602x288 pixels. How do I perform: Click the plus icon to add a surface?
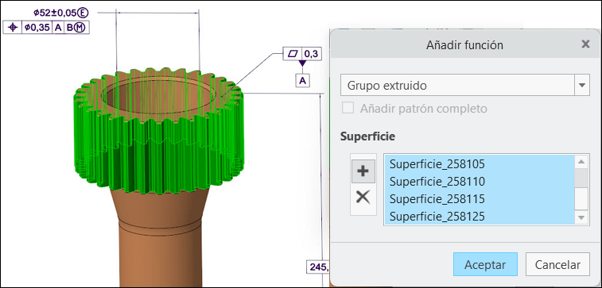click(x=363, y=171)
